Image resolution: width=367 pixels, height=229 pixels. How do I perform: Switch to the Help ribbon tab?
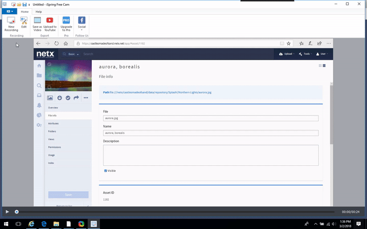tap(39, 11)
